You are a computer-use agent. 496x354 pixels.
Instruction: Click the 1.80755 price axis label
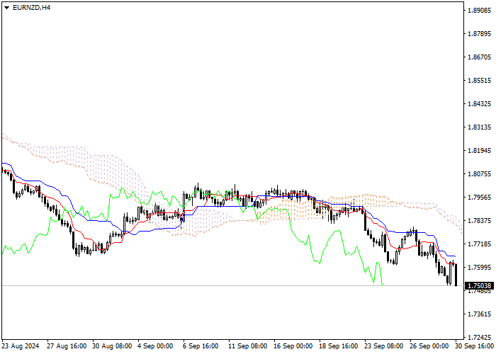(479, 174)
